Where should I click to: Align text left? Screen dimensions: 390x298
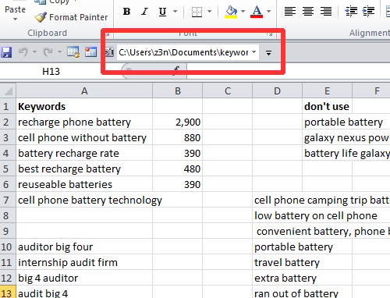290,12
